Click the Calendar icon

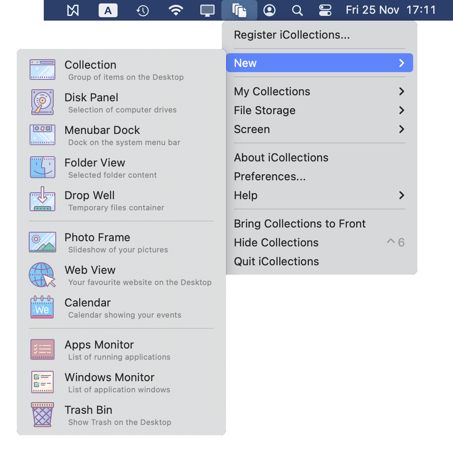coord(42,307)
